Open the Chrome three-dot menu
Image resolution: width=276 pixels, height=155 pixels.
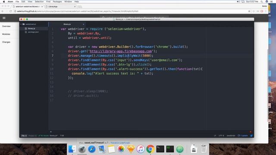266,11
